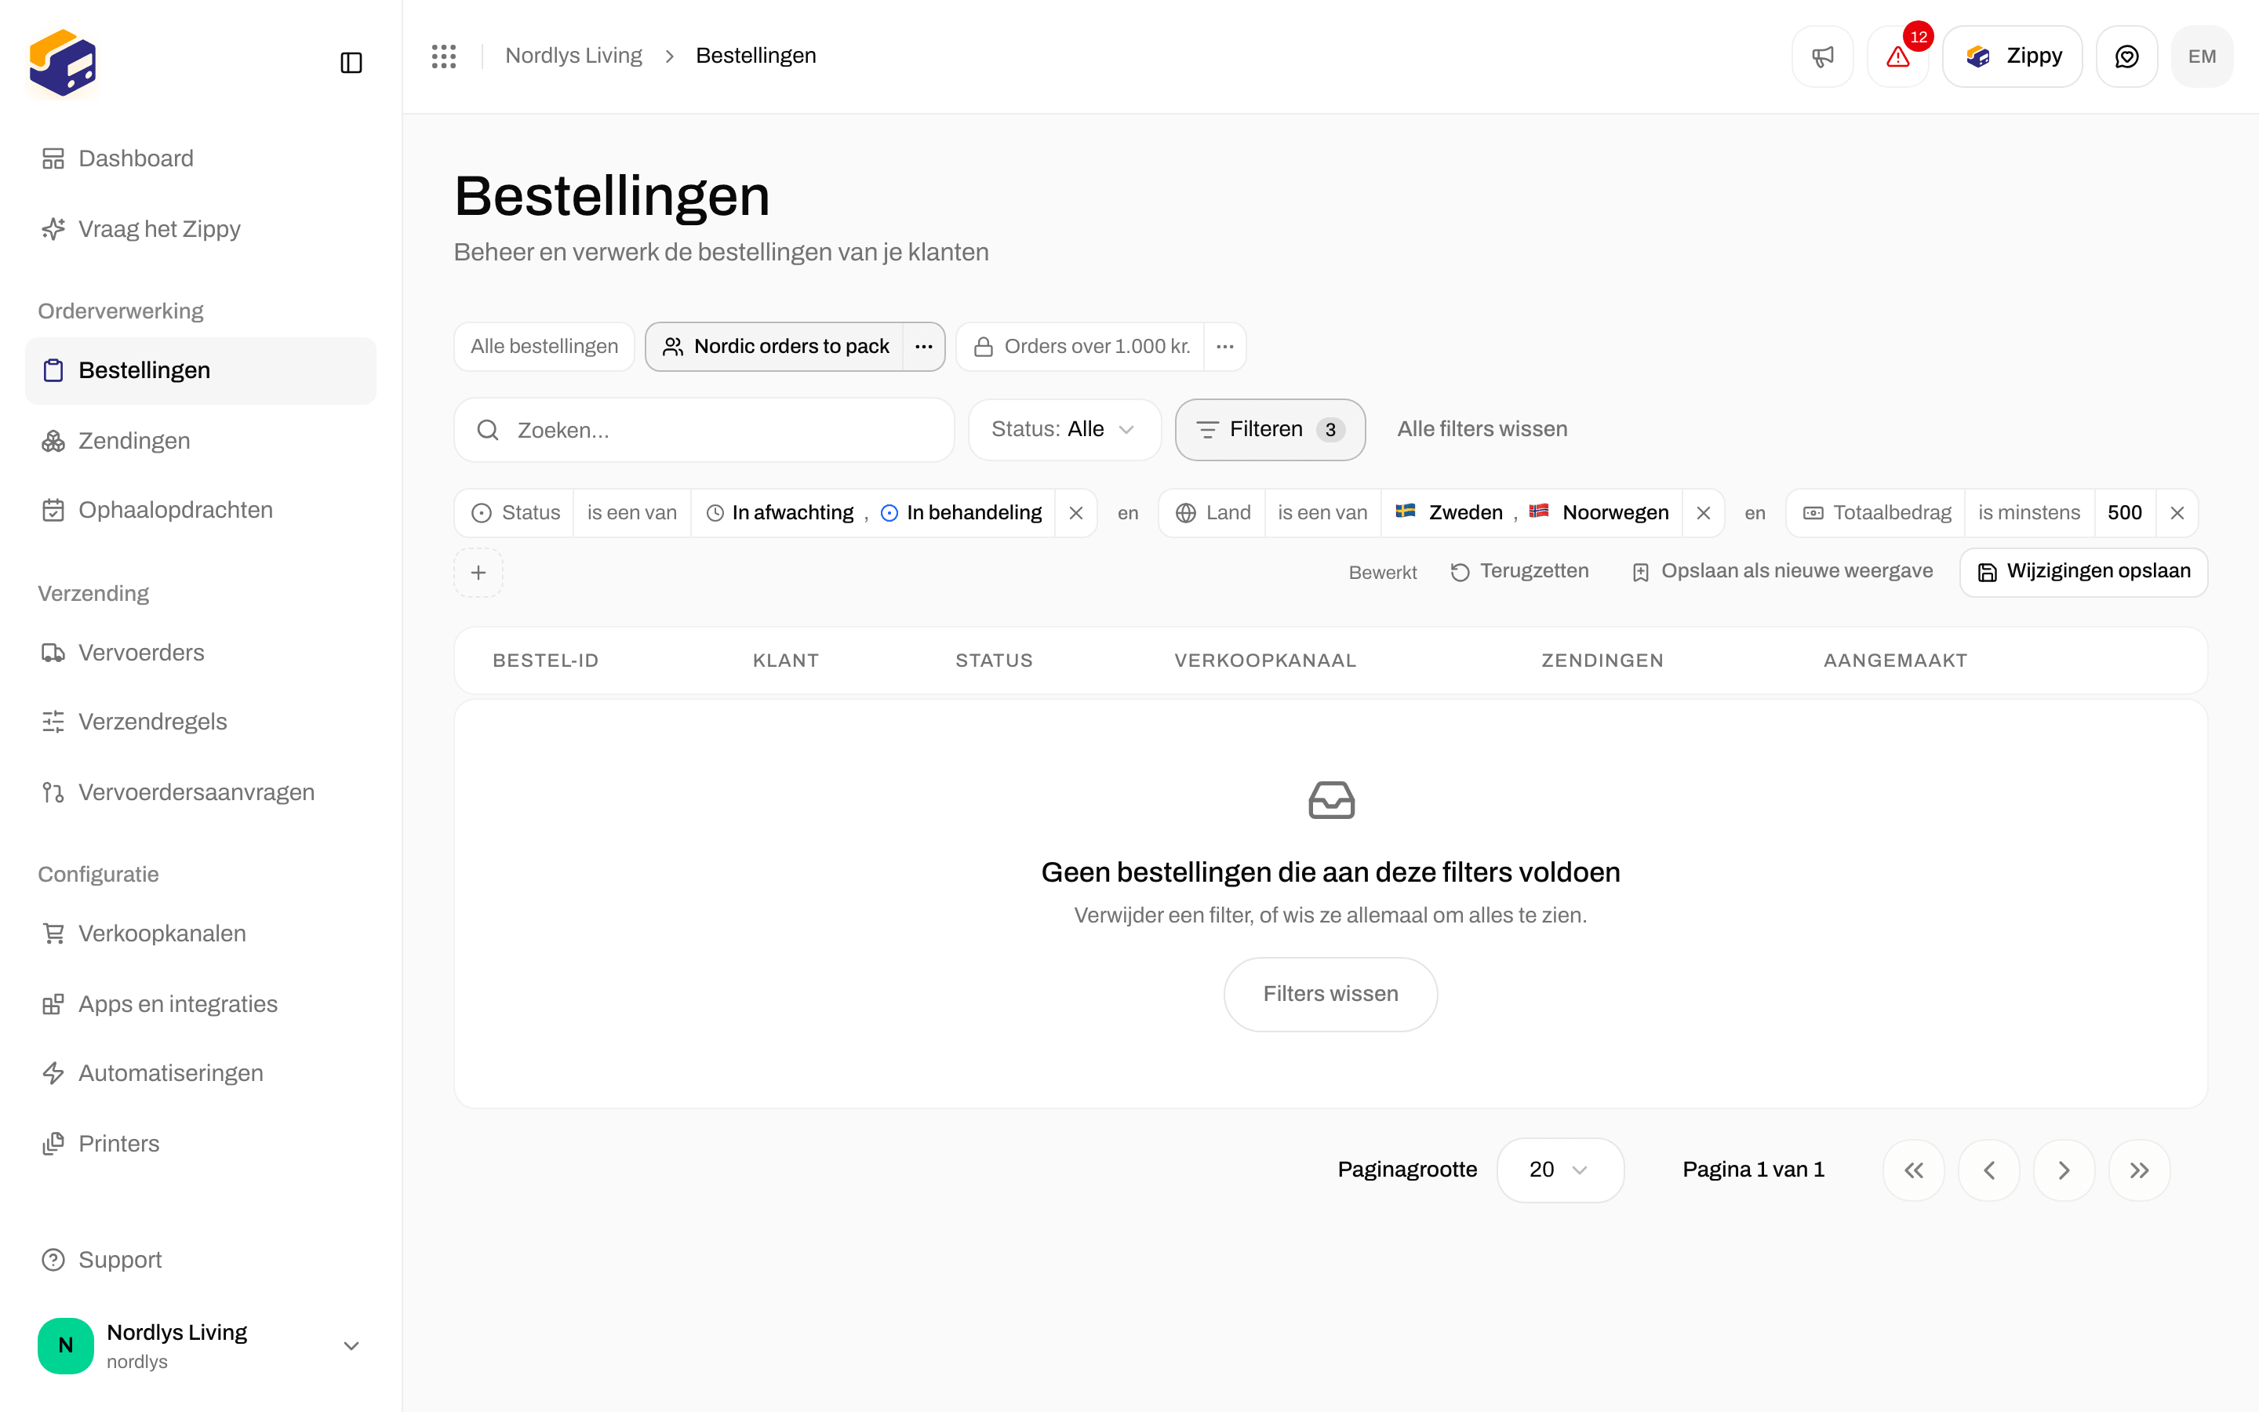The width and height of the screenshot is (2259, 1412).
Task: Change Land filter operator is een van
Action: coord(1322,513)
